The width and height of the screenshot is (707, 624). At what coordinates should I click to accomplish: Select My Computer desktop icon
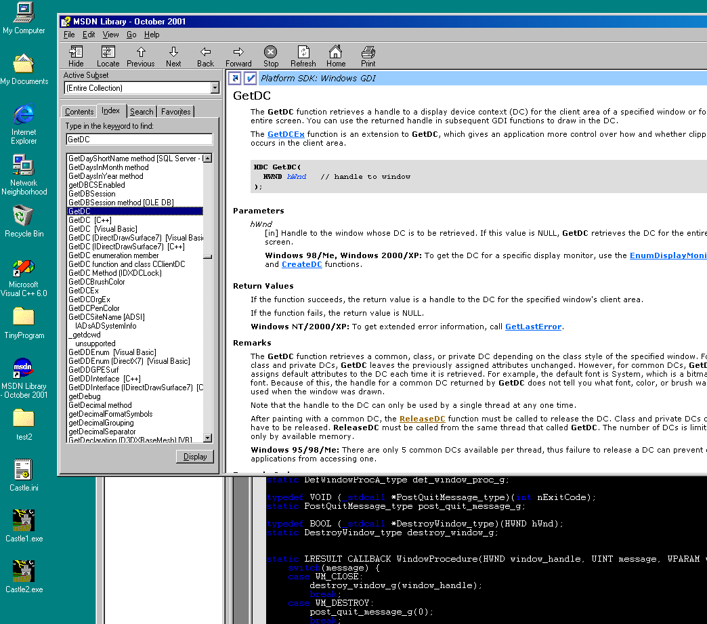(24, 18)
